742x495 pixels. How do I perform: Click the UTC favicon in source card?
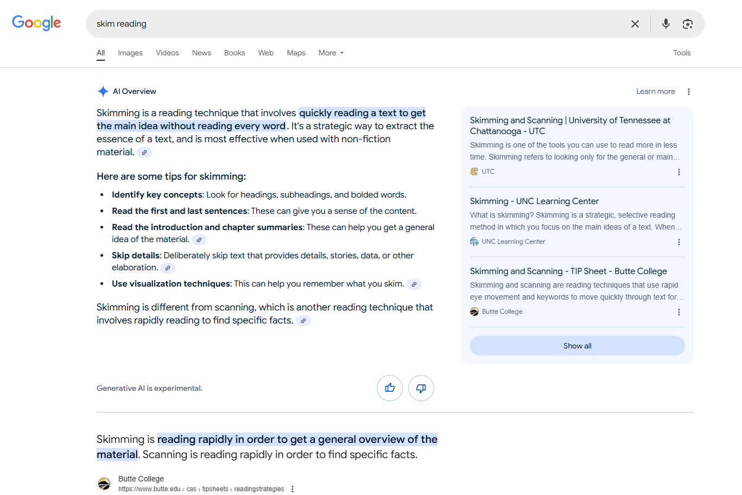pos(474,172)
